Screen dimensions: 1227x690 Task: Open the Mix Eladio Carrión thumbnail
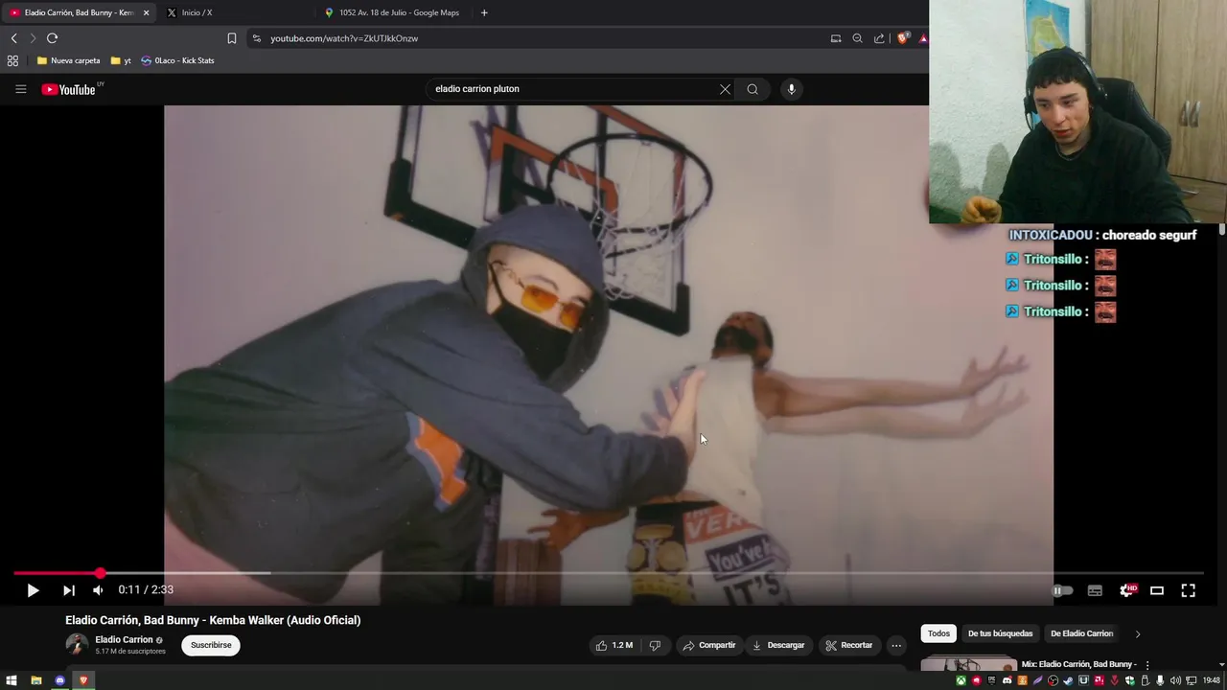(968, 665)
